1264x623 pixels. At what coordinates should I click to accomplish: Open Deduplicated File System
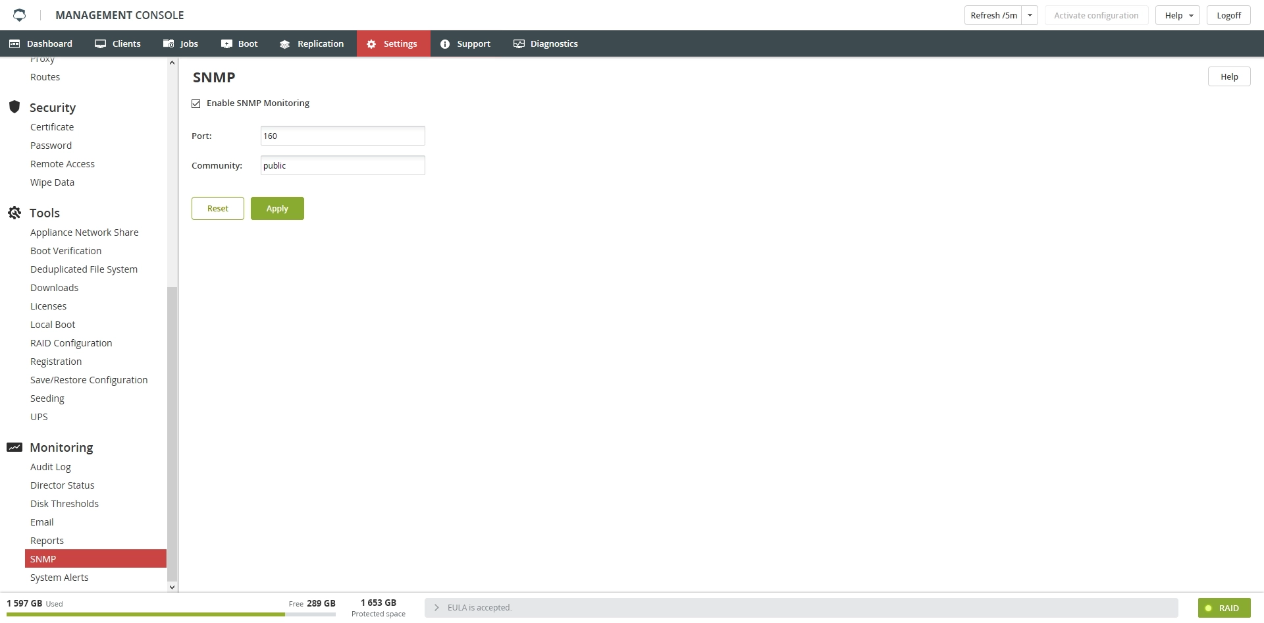point(84,269)
